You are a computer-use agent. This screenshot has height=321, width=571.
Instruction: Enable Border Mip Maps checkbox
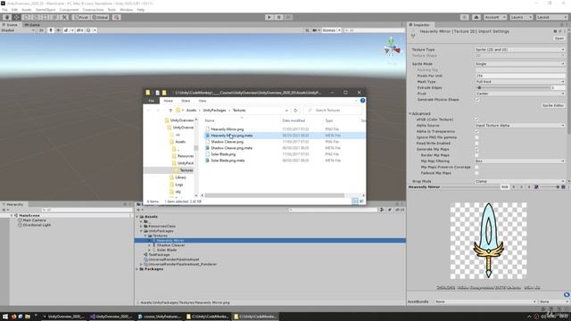(477, 155)
